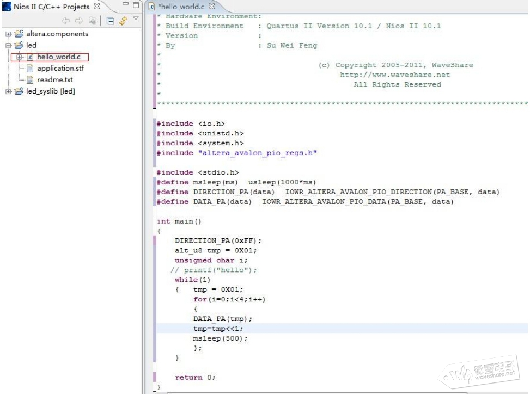The image size is (530, 395).
Task: Close the Nios II C/C++ Projects view tab
Action: pyautogui.click(x=96, y=6)
